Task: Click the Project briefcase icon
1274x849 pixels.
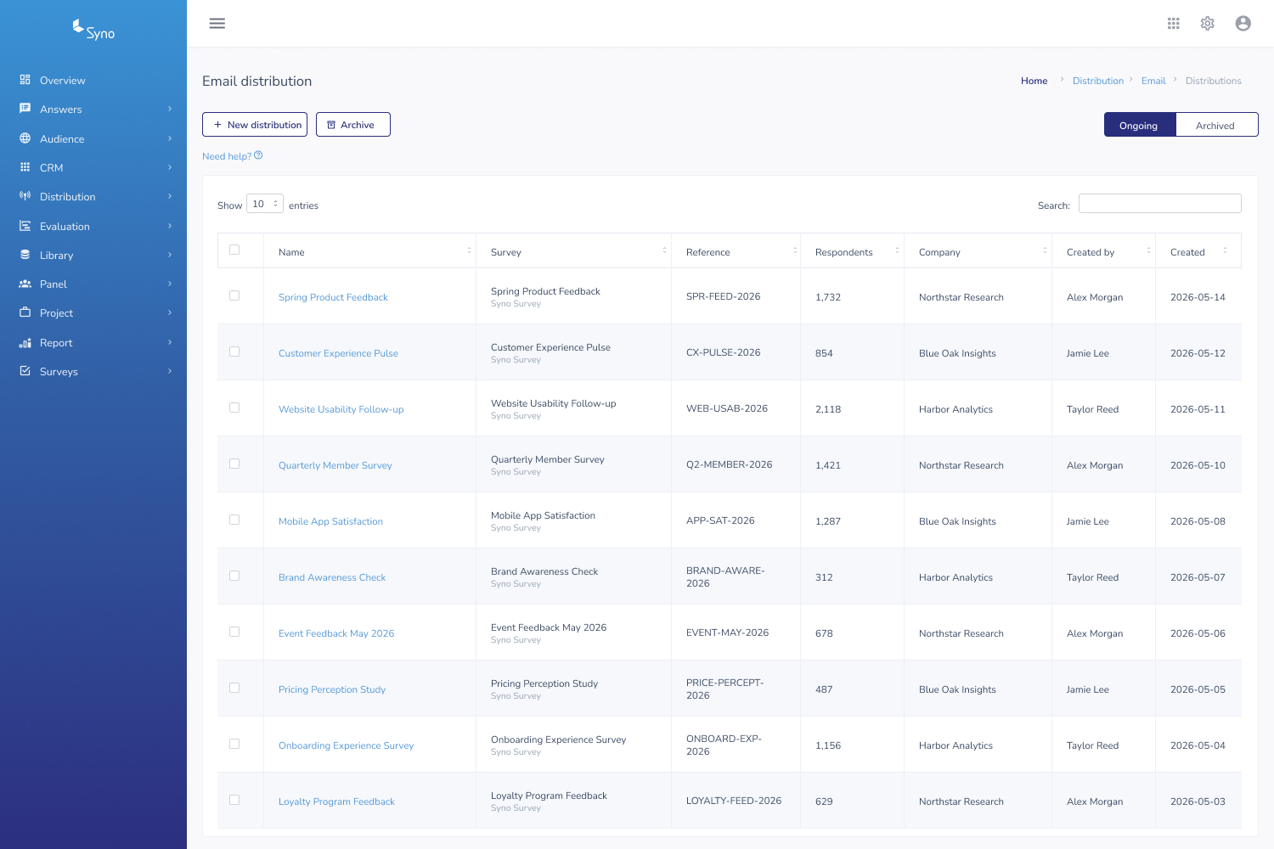Action: coord(25,312)
